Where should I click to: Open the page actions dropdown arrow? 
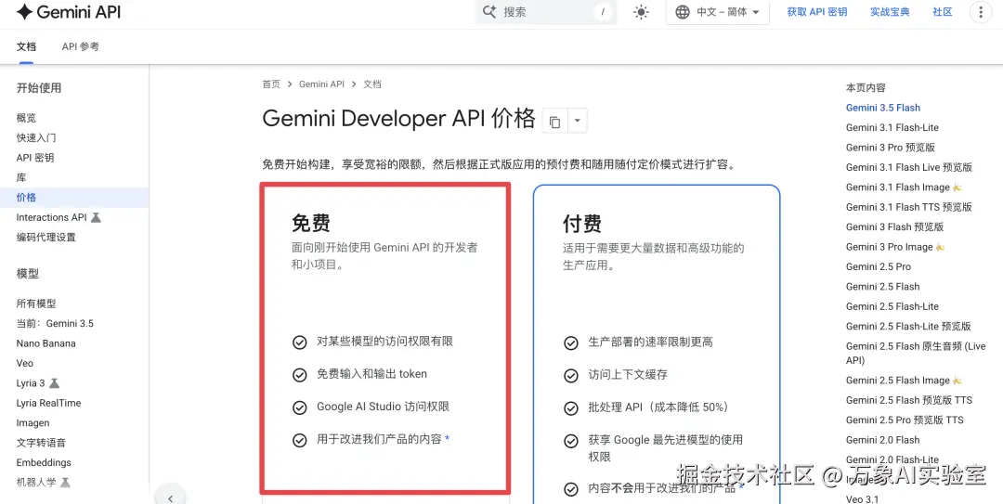(x=577, y=121)
